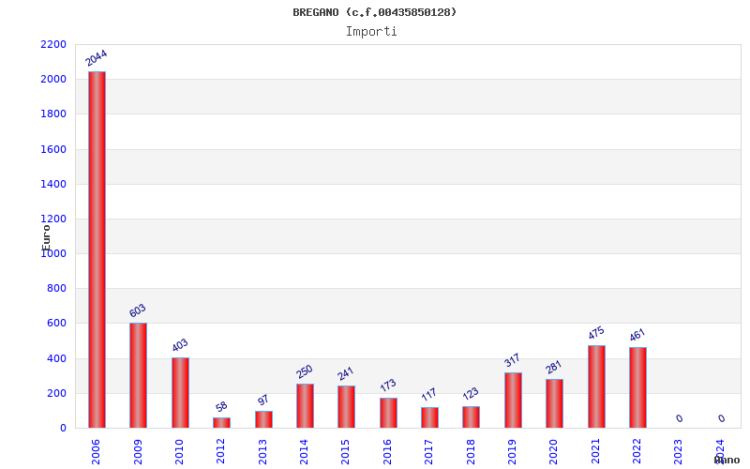Screen dimensions: 750x469
Task: Click the 2019 bar labeled 317
Action: pyautogui.click(x=513, y=401)
